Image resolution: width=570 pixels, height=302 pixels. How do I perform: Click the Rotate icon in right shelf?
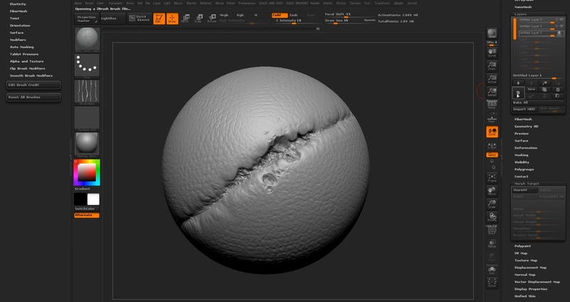tap(492, 219)
